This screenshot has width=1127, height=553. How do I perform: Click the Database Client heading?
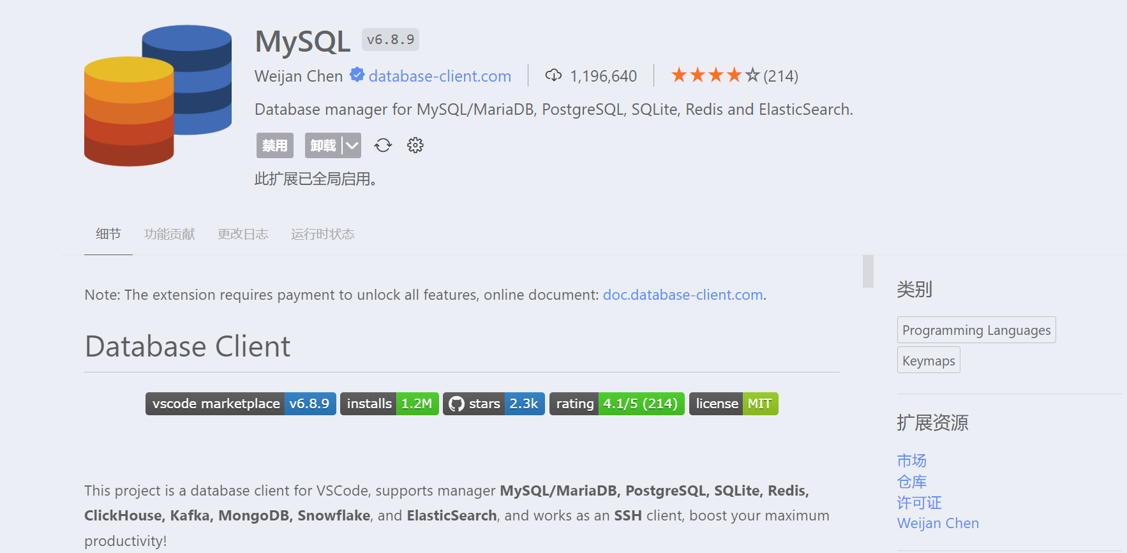[188, 346]
